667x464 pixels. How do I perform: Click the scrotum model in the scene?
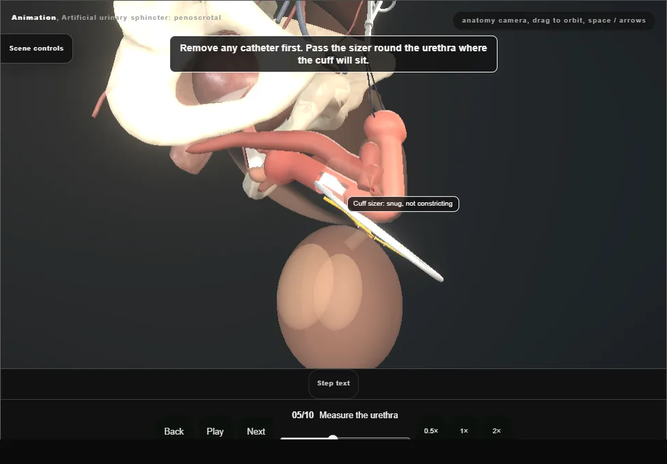pos(340,297)
